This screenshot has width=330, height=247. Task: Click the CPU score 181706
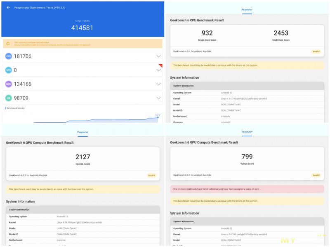click(x=23, y=56)
